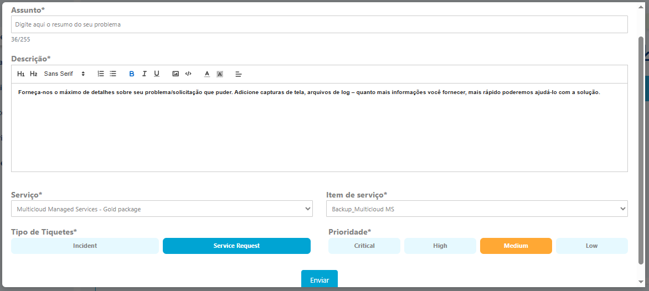Apply Heading 1 format in the editor
649x291 pixels.
[x=21, y=74]
